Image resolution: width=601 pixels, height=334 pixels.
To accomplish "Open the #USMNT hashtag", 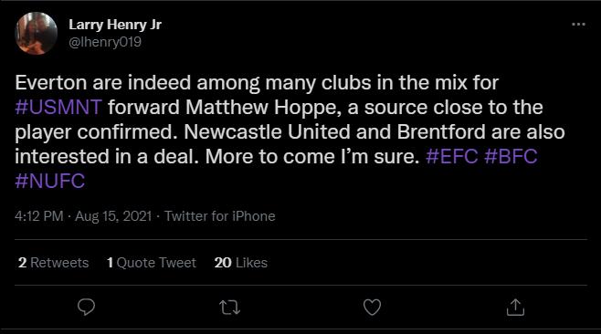I will [x=58, y=108].
